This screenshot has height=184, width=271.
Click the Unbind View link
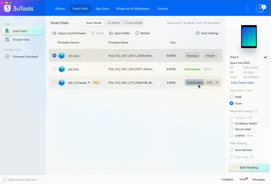pyautogui.click(x=250, y=135)
